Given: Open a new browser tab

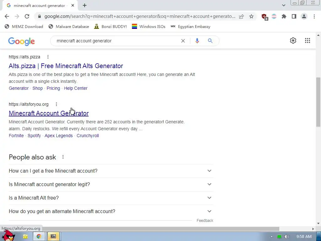Looking at the screenshot, I should tap(85, 5).
